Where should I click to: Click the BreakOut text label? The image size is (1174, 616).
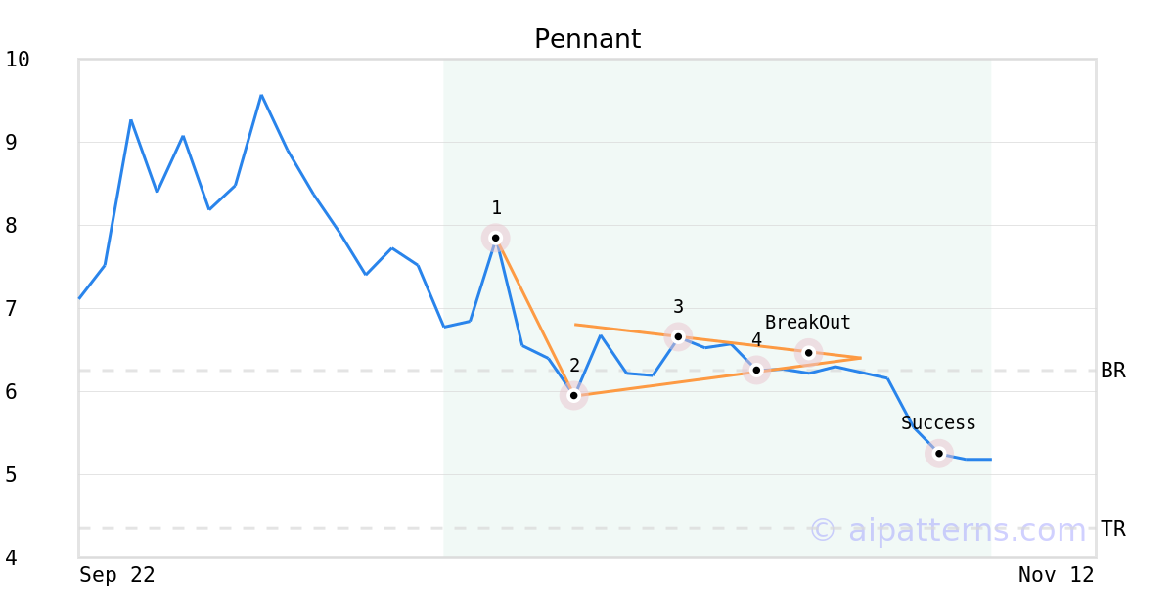coord(807,323)
